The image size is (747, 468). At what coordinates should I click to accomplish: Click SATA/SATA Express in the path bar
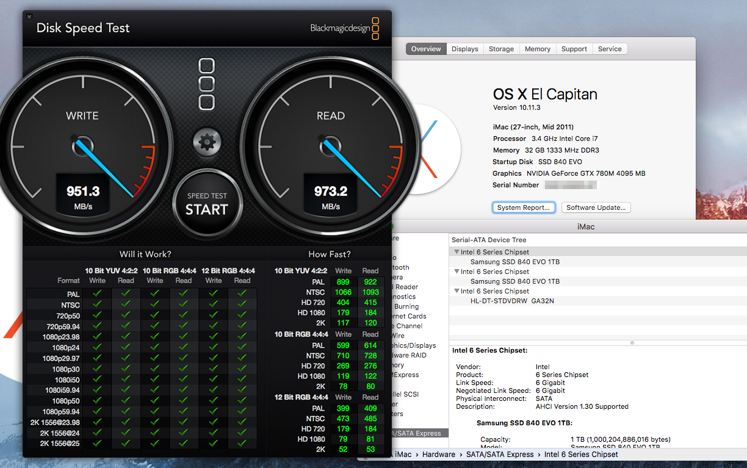(500, 454)
